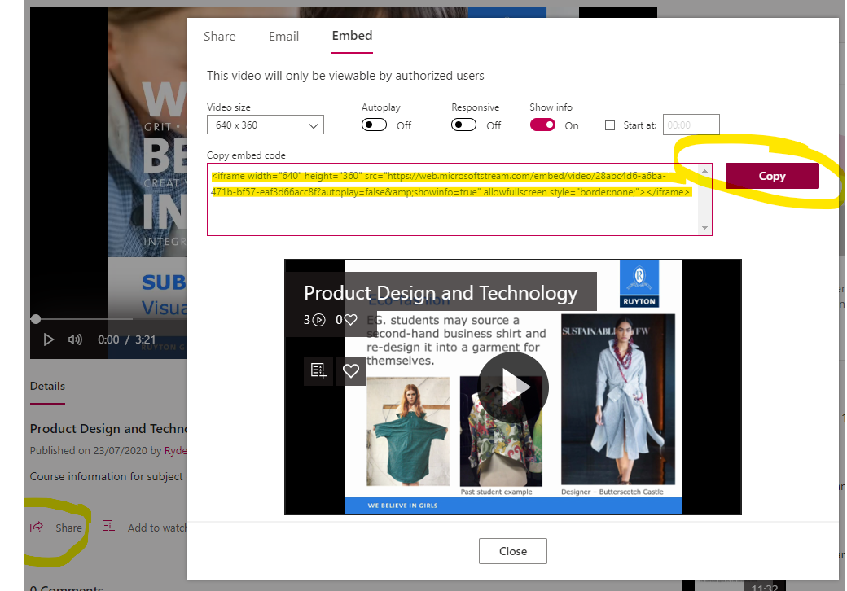Turn off the Show info switch
This screenshot has height=591, width=847.
click(542, 125)
